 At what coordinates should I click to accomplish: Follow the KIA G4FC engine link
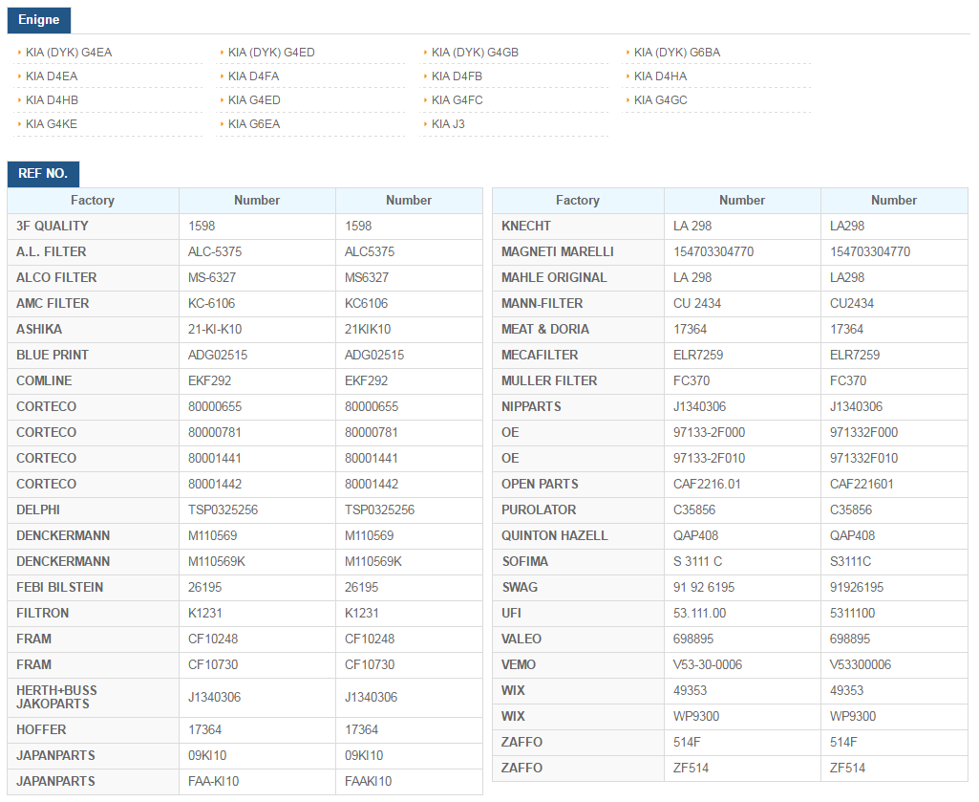tap(458, 100)
